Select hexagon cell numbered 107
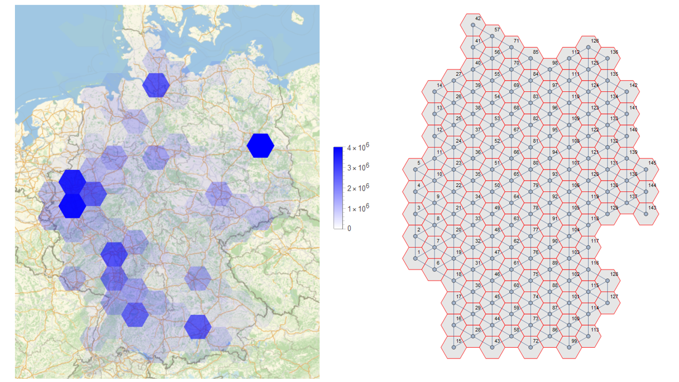This screenshot has height=382, width=679. [x=569, y=169]
